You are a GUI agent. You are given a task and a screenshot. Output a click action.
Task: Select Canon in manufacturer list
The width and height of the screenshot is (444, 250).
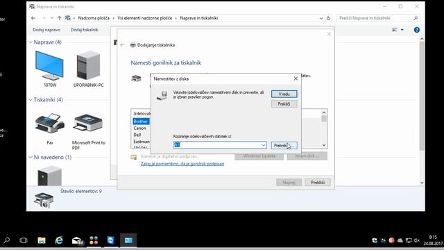point(140,128)
